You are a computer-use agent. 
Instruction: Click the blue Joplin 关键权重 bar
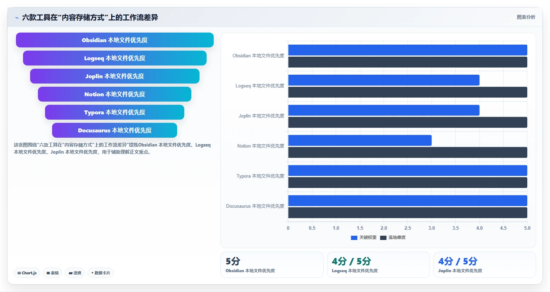click(x=384, y=110)
